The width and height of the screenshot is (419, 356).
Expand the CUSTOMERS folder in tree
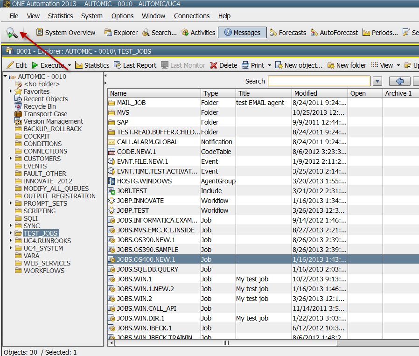click(11, 159)
